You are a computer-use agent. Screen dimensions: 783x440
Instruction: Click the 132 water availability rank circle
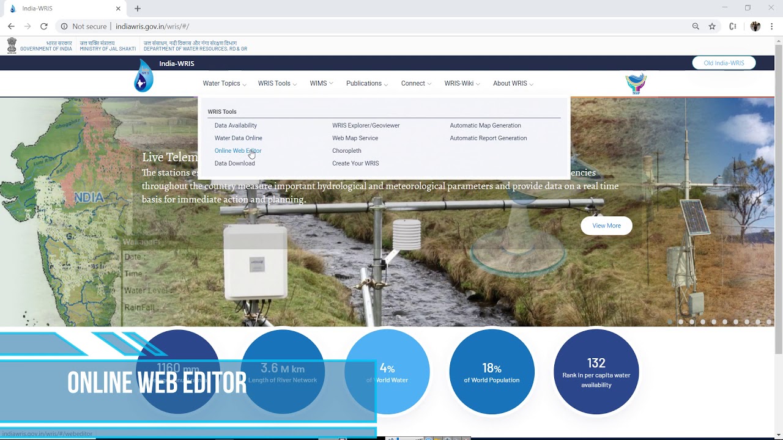(x=596, y=372)
